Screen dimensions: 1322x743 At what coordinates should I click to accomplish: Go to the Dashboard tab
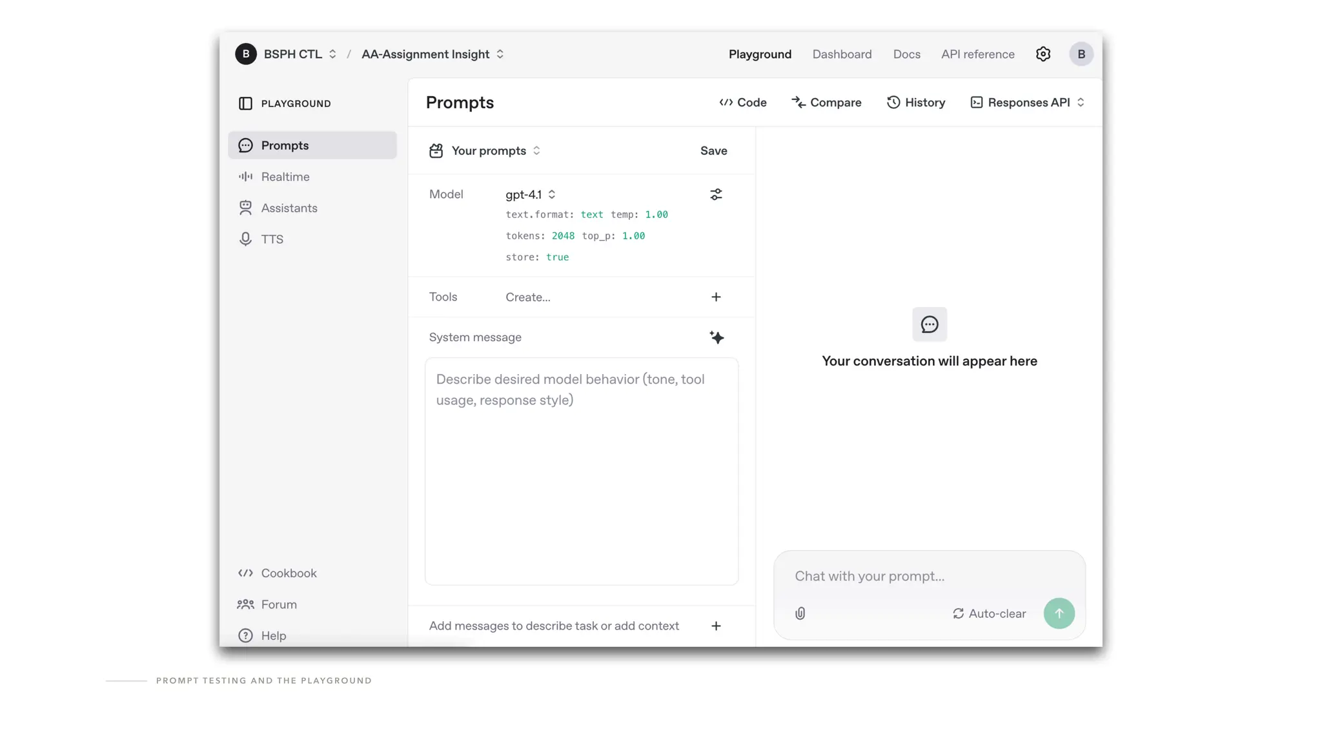point(842,54)
